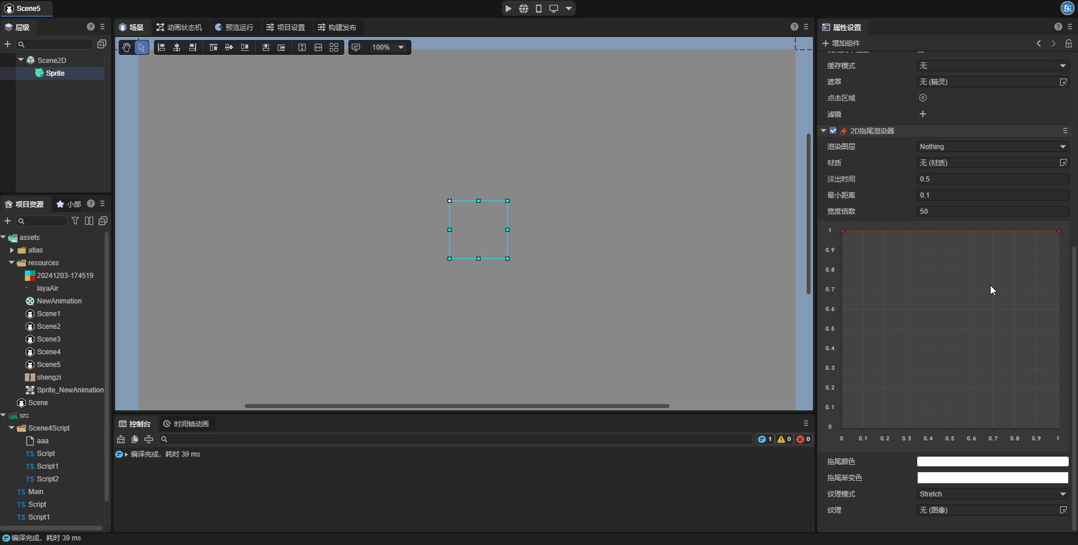The width and height of the screenshot is (1078, 545).
Task: Click the inspector lock icon
Action: [1069, 43]
